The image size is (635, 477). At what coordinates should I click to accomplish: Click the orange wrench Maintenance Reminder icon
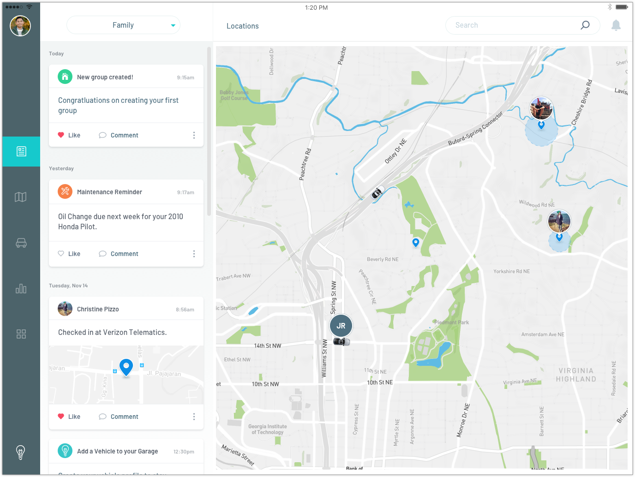(65, 191)
